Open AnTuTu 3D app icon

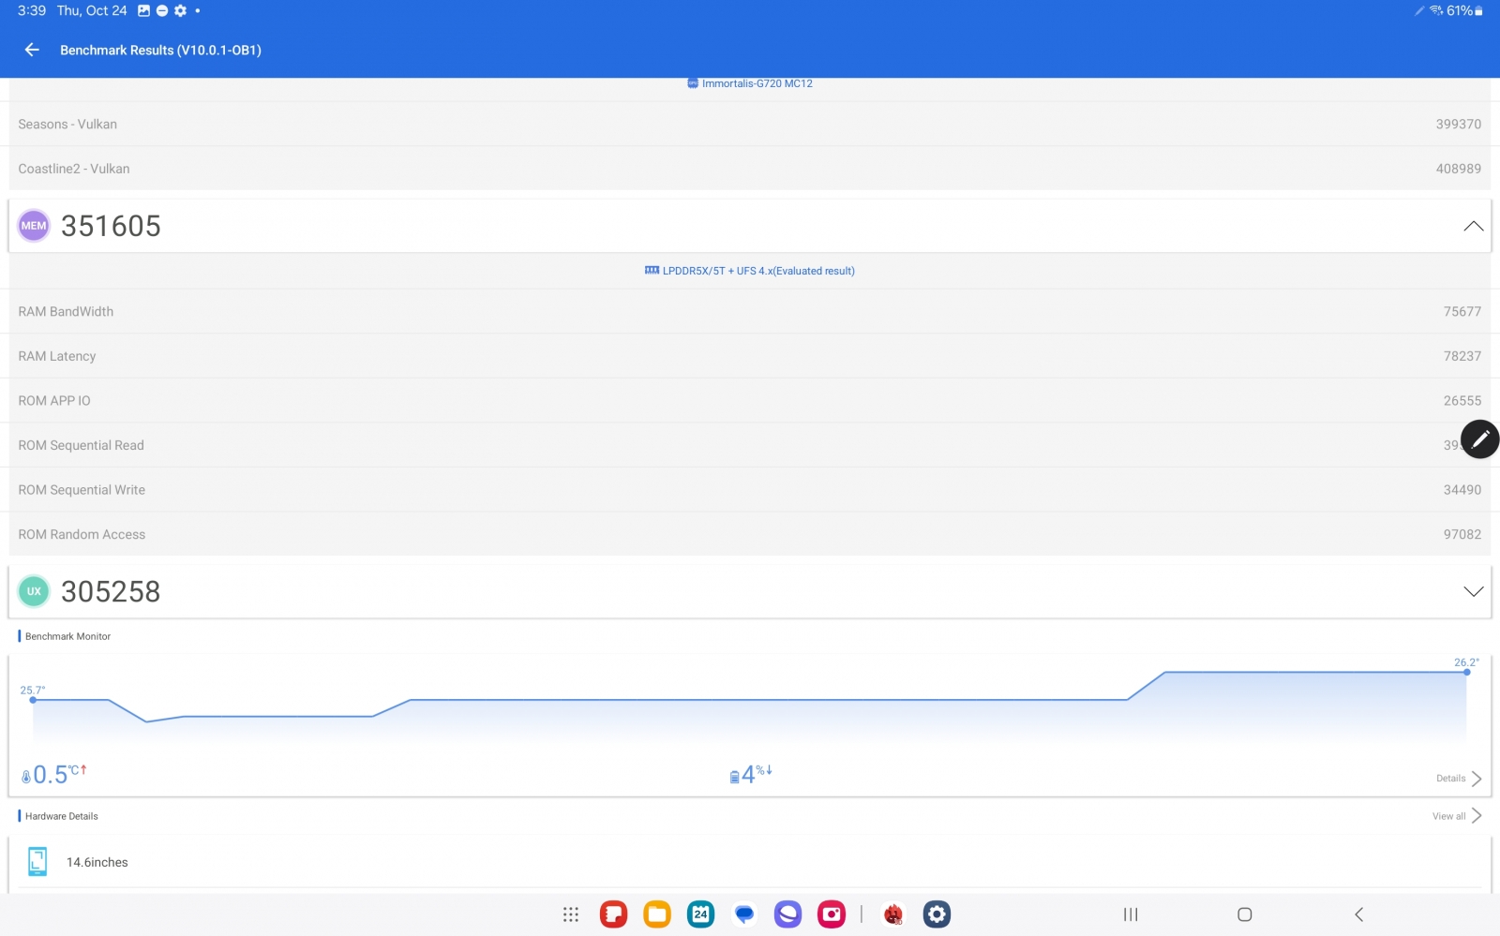click(893, 914)
